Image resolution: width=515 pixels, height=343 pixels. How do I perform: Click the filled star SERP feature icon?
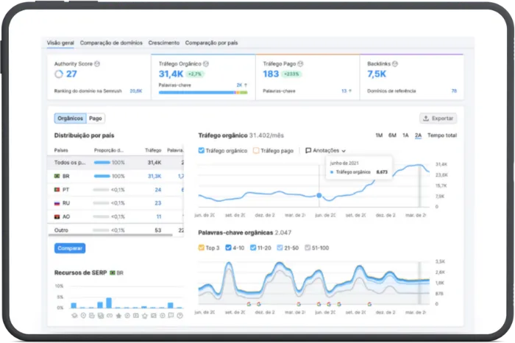[x=118, y=316]
